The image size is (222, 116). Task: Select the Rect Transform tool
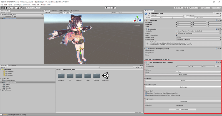click(18, 8)
